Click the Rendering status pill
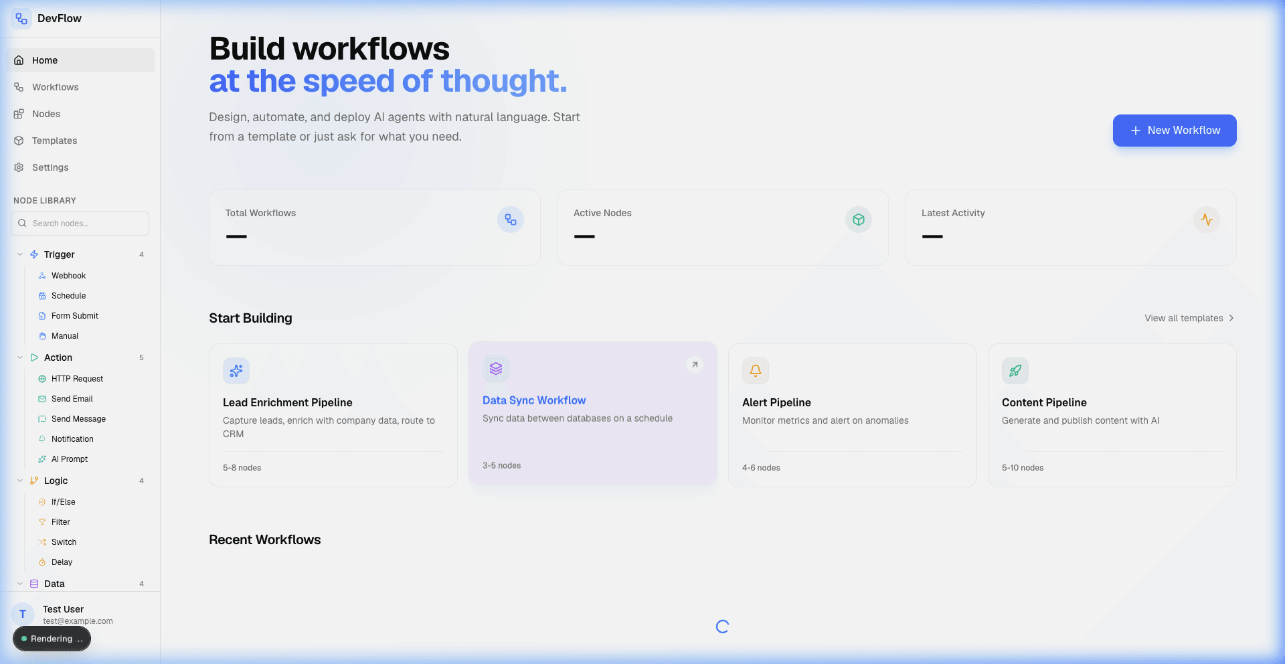Image resolution: width=1285 pixels, height=664 pixels. (52, 639)
